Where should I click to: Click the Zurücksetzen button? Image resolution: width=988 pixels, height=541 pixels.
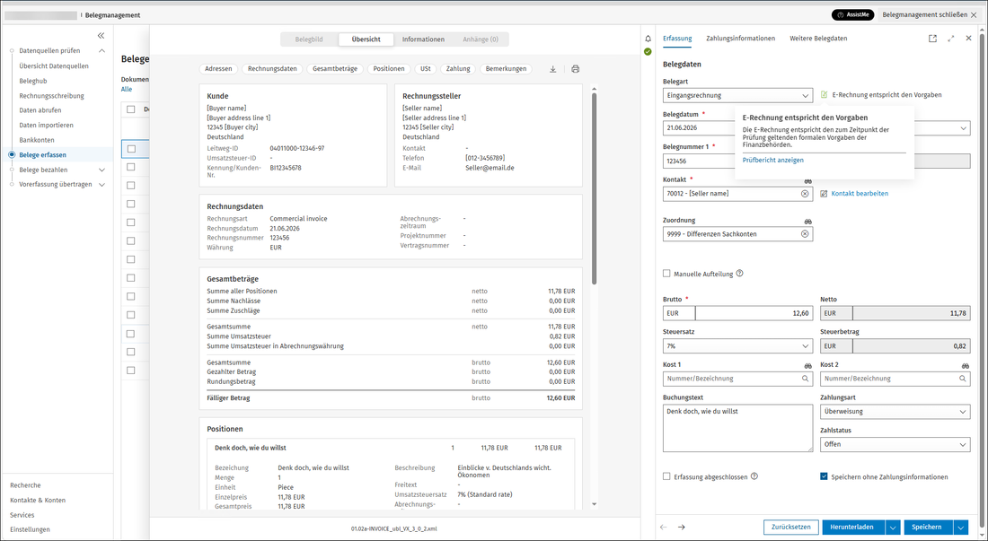pos(790,528)
